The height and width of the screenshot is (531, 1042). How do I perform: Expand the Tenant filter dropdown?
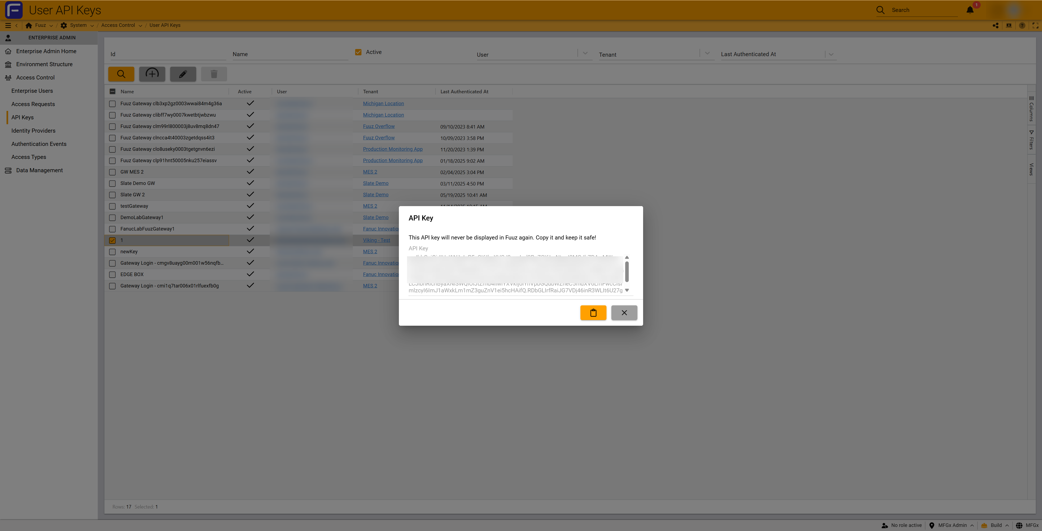[707, 53]
